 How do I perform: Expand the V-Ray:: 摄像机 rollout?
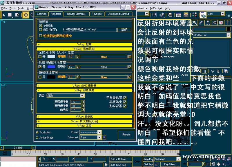tap(84, 117)
